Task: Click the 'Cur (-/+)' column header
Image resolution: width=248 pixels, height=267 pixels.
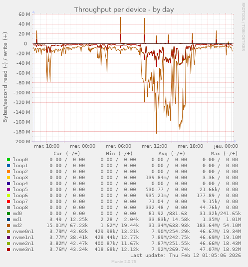Action: coord(67,154)
